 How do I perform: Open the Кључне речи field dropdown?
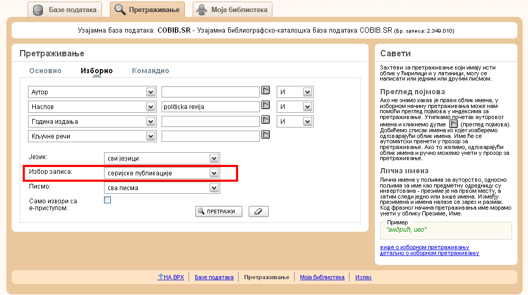(150, 136)
